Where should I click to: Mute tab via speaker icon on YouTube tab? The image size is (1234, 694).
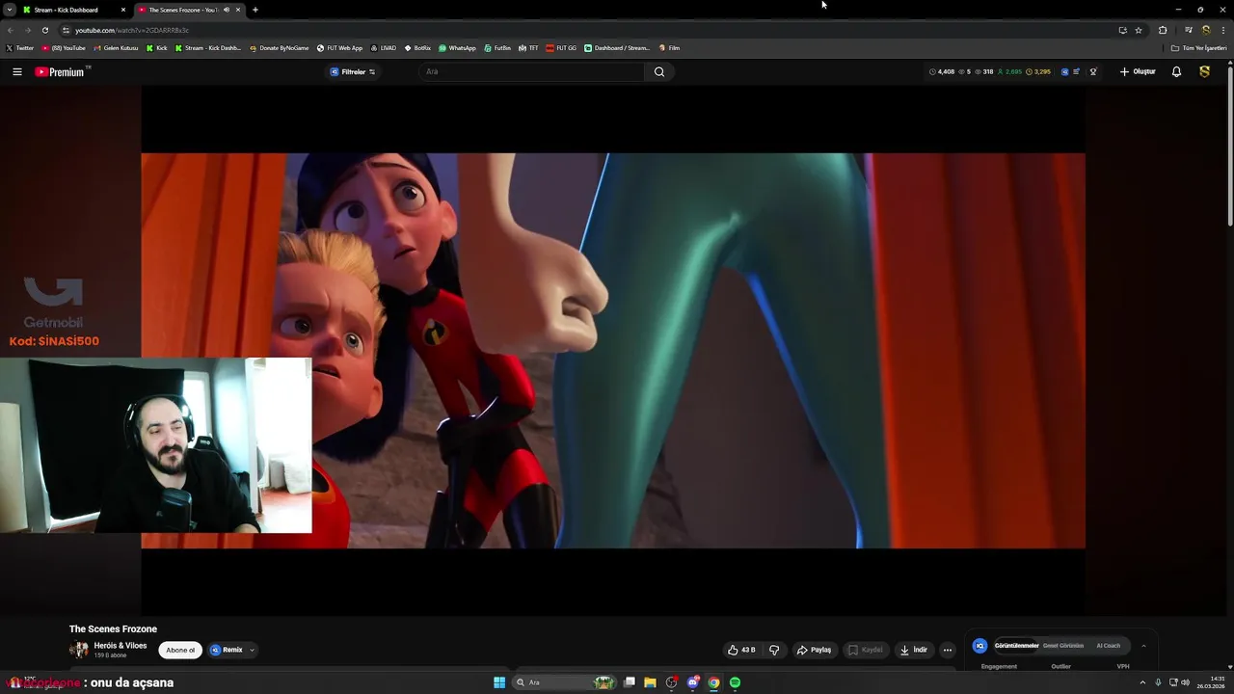227,10
